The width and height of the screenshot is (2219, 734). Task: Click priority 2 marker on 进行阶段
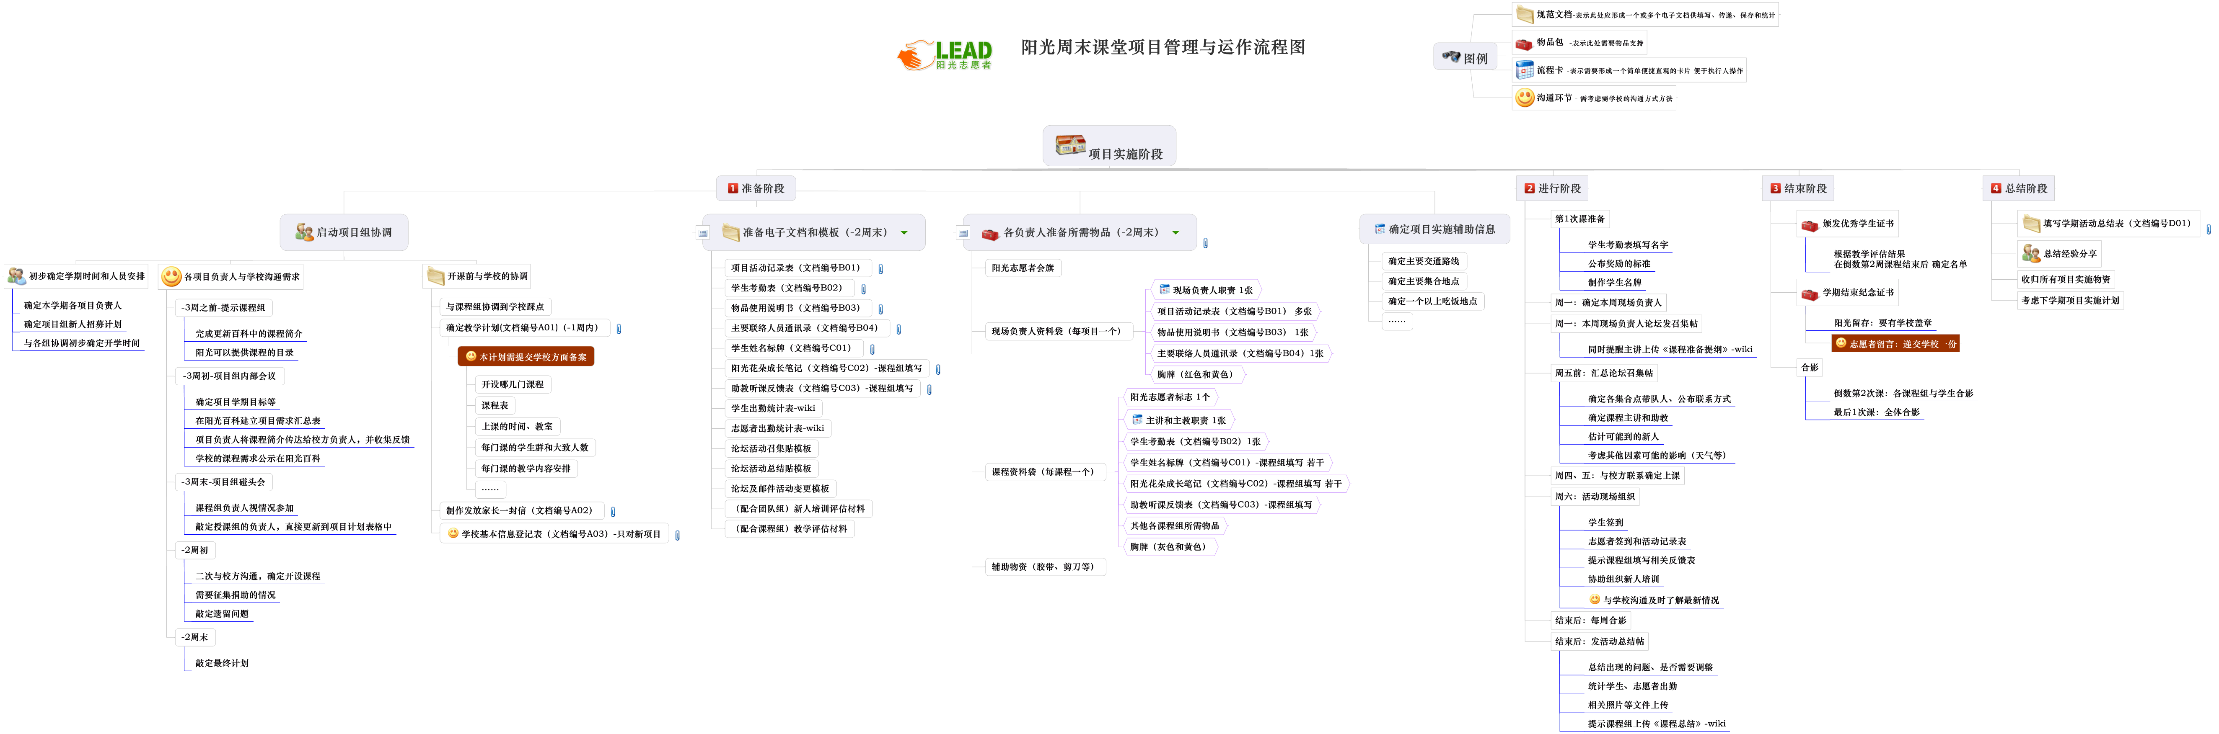point(1530,188)
